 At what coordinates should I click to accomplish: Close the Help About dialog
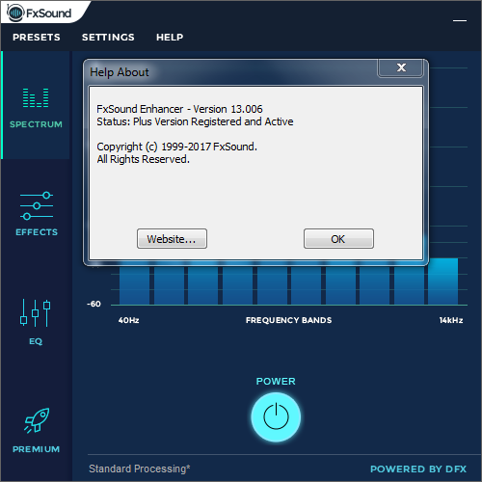tap(401, 67)
